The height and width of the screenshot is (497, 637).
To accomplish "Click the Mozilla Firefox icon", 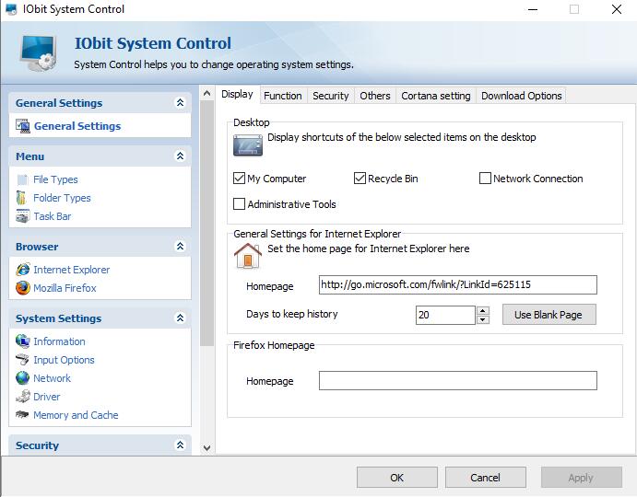I will pyautogui.click(x=23, y=288).
